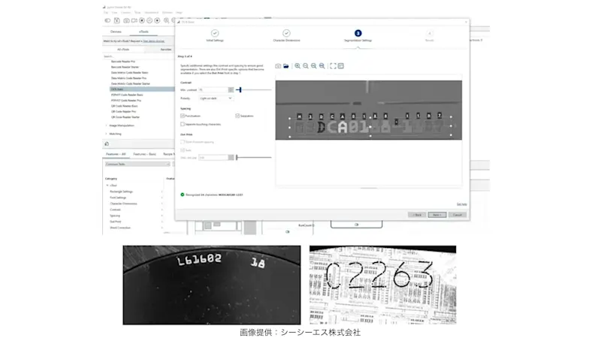Select Data Matrix Code Reader Starter
Viewport: 601px width, 338px height.
click(131, 83)
